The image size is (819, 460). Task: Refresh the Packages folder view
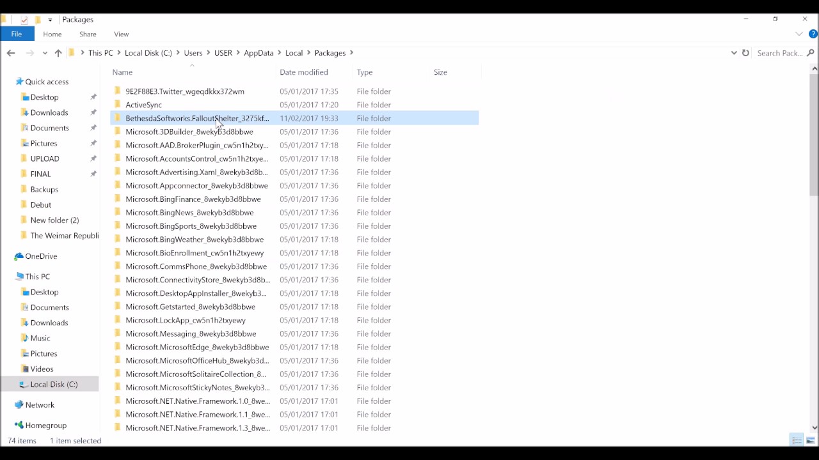745,53
